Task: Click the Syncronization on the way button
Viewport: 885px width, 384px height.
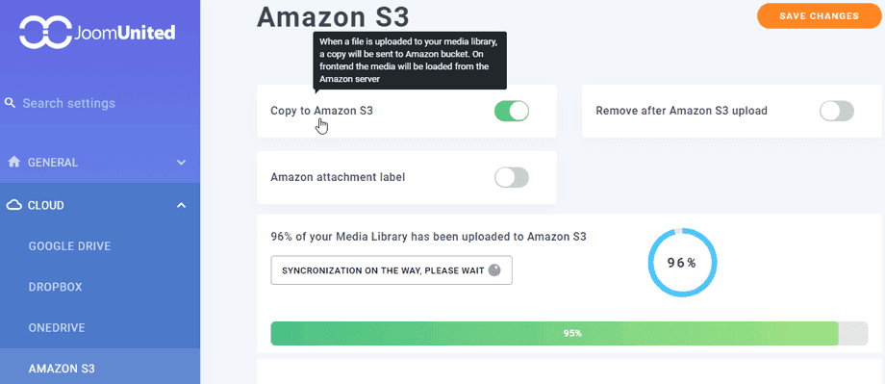Action: click(x=392, y=269)
